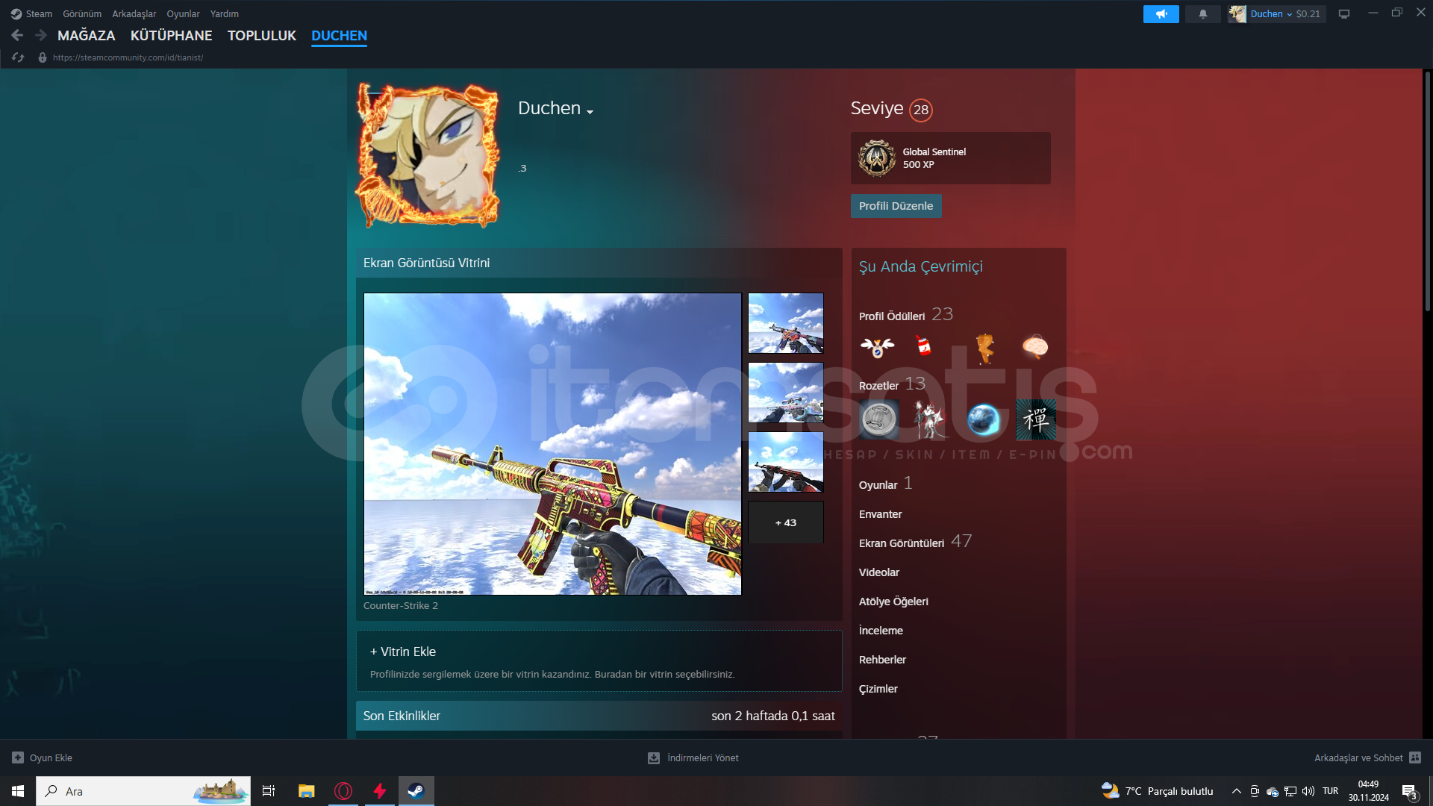Show hidden system tray icons
The image size is (1433, 806).
click(1237, 791)
